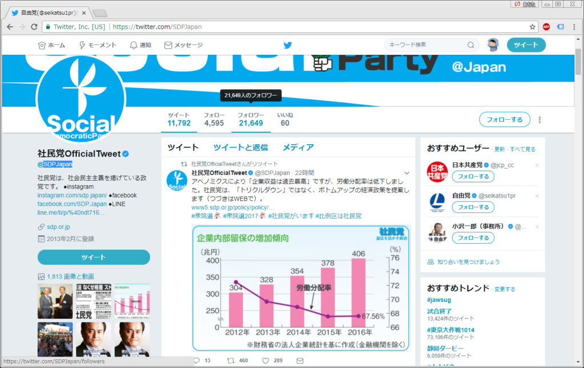Open facebook.com/SDP.Japan link

click(x=72, y=204)
